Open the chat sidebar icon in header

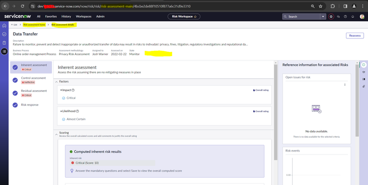click(338, 17)
